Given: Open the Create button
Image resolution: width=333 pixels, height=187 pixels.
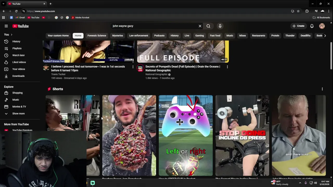Looking at the screenshot, I should (x=298, y=26).
